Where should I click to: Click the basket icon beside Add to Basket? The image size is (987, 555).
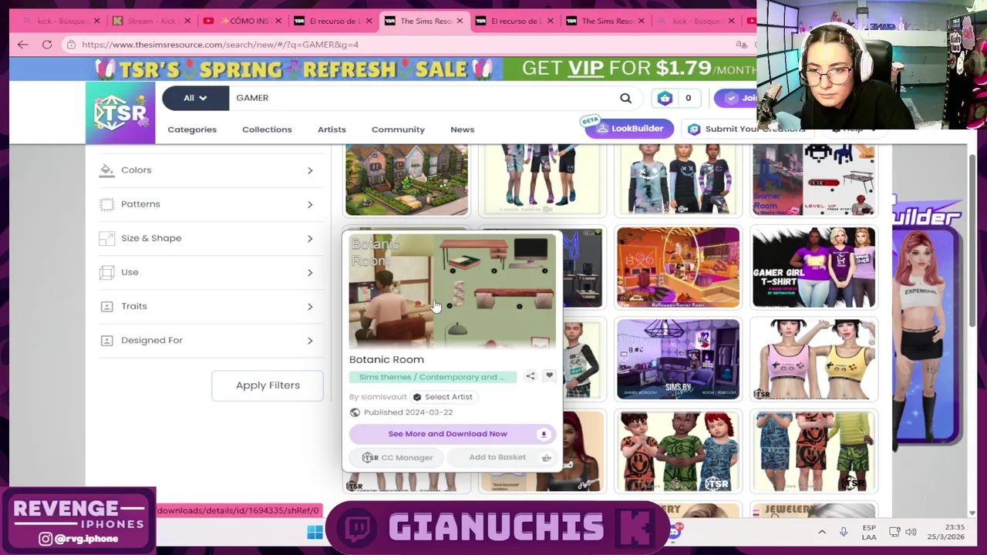546,458
